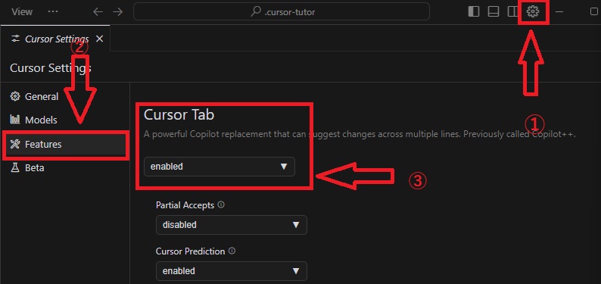
Task: Open Cursor Tab enabled dropdown
Action: tap(220, 167)
